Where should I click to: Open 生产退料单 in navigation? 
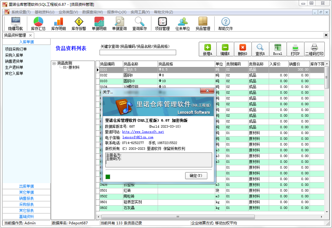pyautogui.click(x=14, y=67)
